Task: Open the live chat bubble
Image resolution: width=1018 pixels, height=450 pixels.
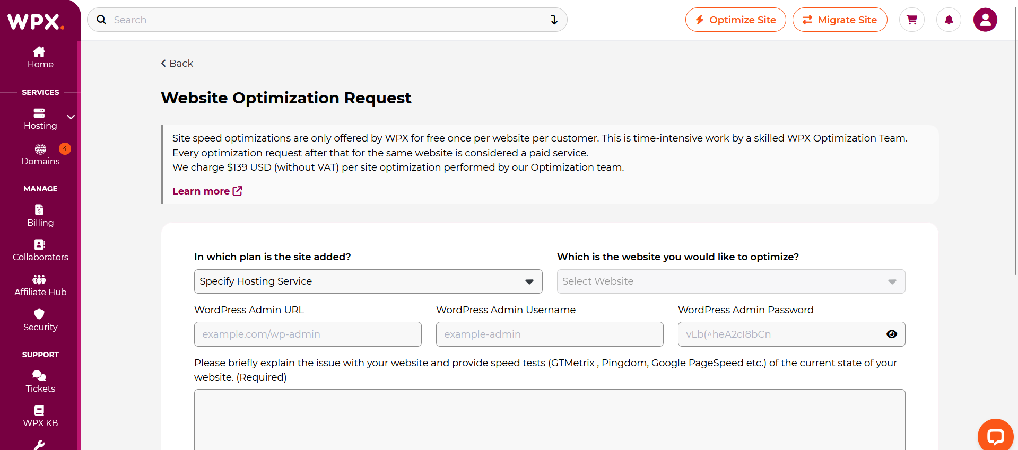Action: 995,436
